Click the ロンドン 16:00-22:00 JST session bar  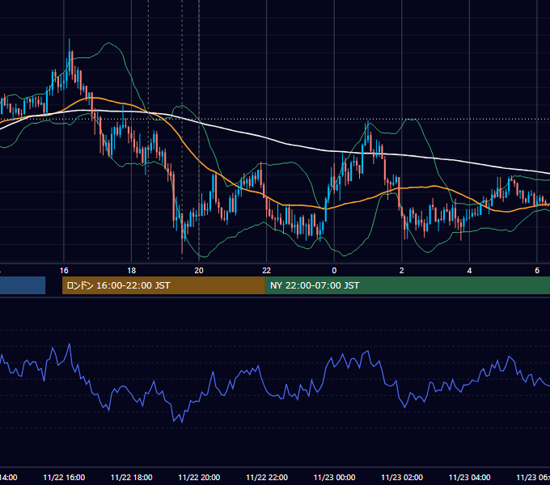point(163,285)
